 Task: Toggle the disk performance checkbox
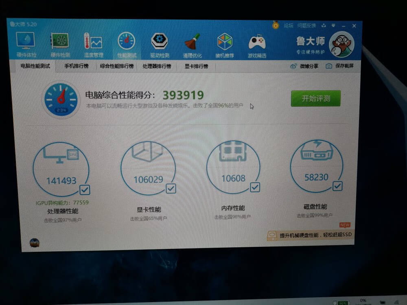tap(337, 186)
